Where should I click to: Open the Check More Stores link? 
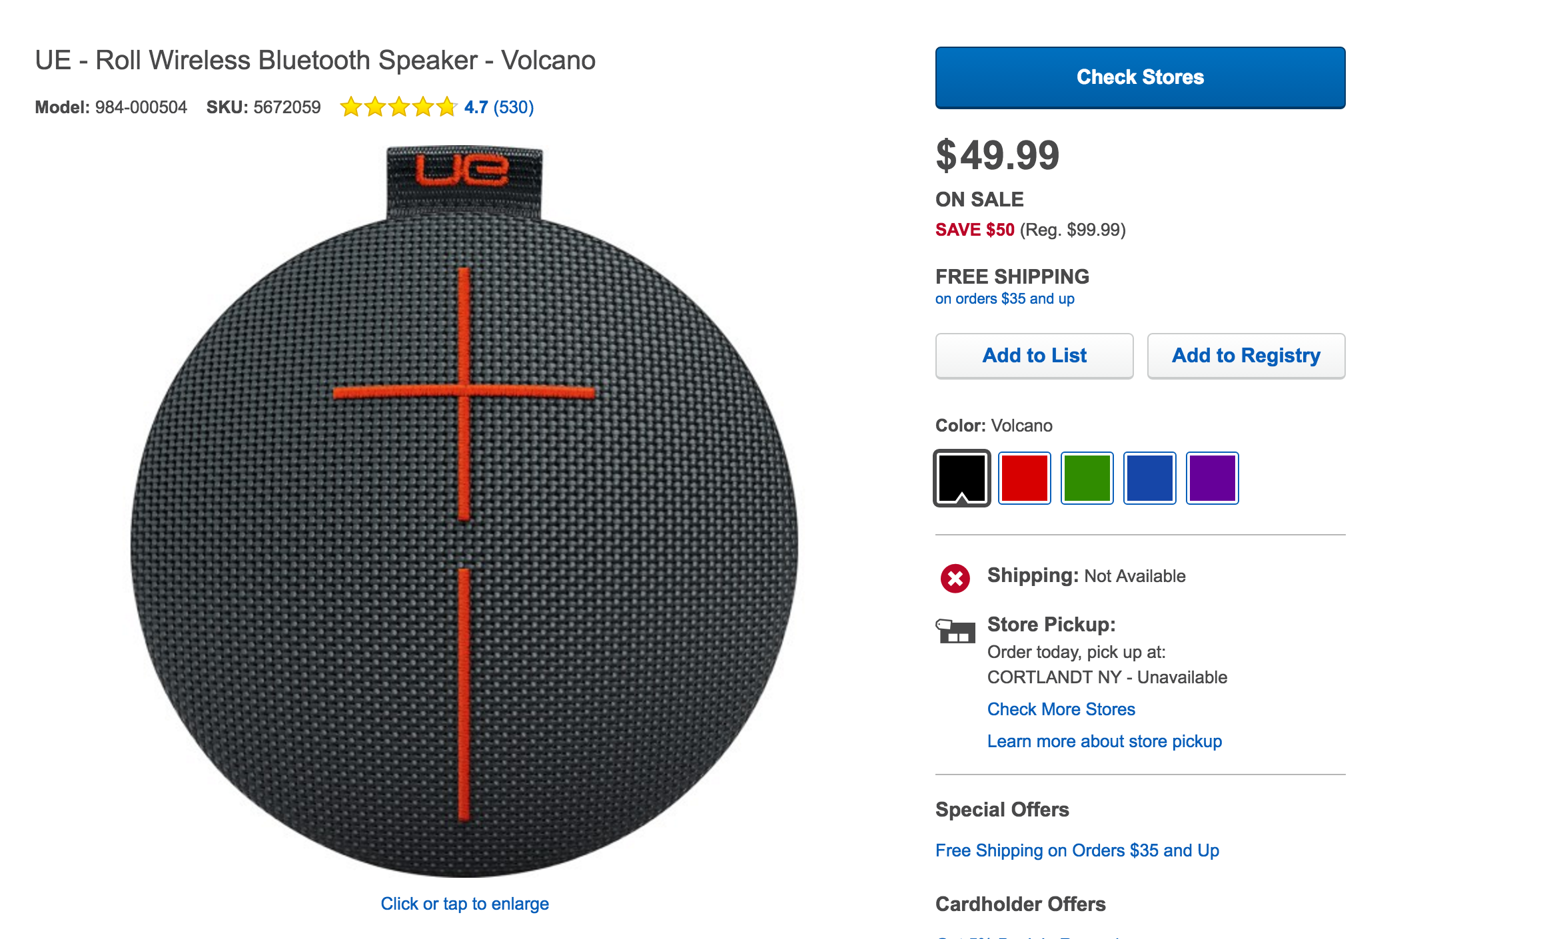tap(1061, 709)
